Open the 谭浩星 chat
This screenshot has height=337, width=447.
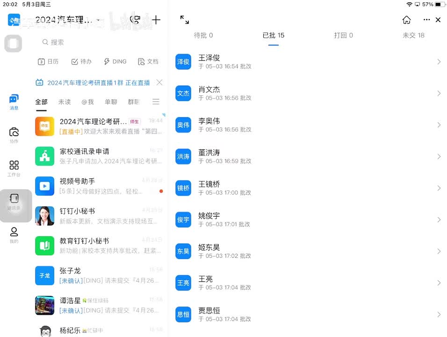99,305
